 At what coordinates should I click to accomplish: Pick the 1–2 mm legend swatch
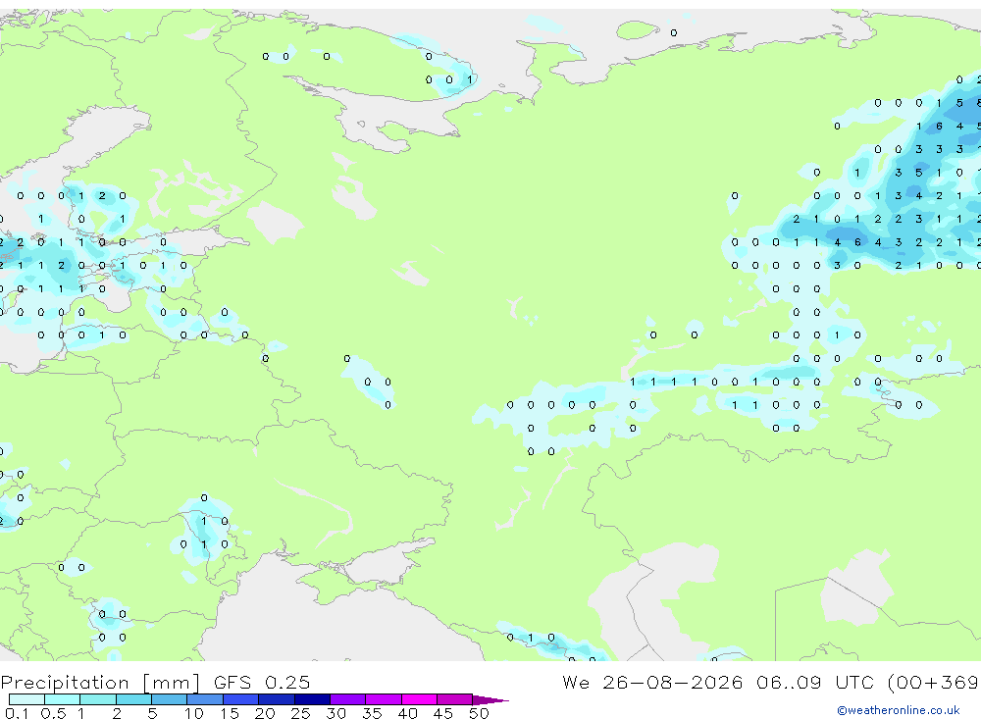(97, 699)
